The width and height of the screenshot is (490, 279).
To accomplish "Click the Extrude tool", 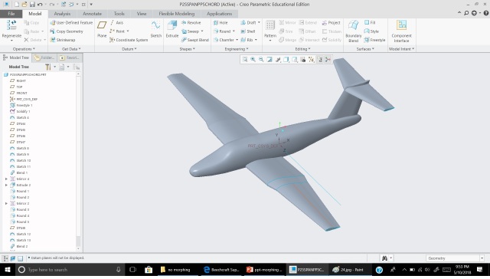I will pyautogui.click(x=172, y=29).
